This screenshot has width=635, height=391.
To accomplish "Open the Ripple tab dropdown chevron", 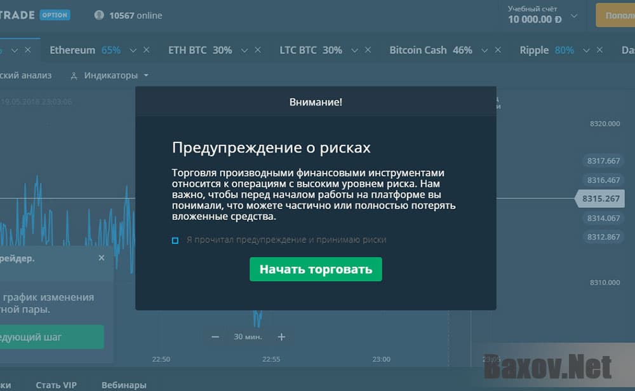I will click(x=585, y=50).
